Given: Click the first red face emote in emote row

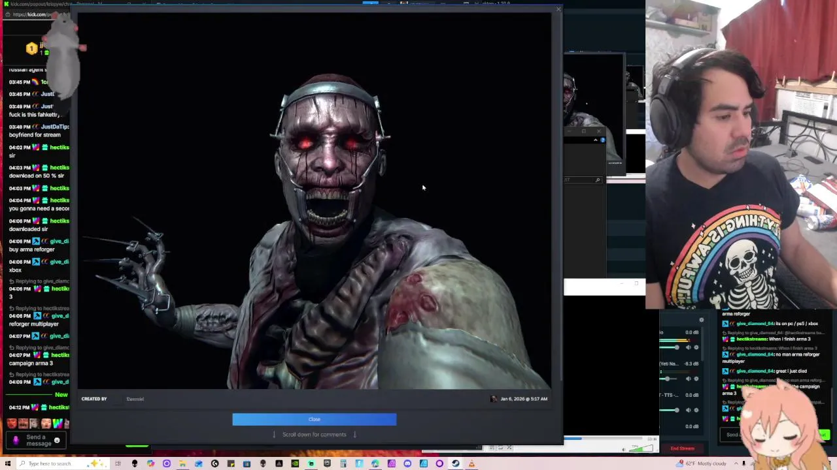Looking at the screenshot, I should [x=12, y=424].
